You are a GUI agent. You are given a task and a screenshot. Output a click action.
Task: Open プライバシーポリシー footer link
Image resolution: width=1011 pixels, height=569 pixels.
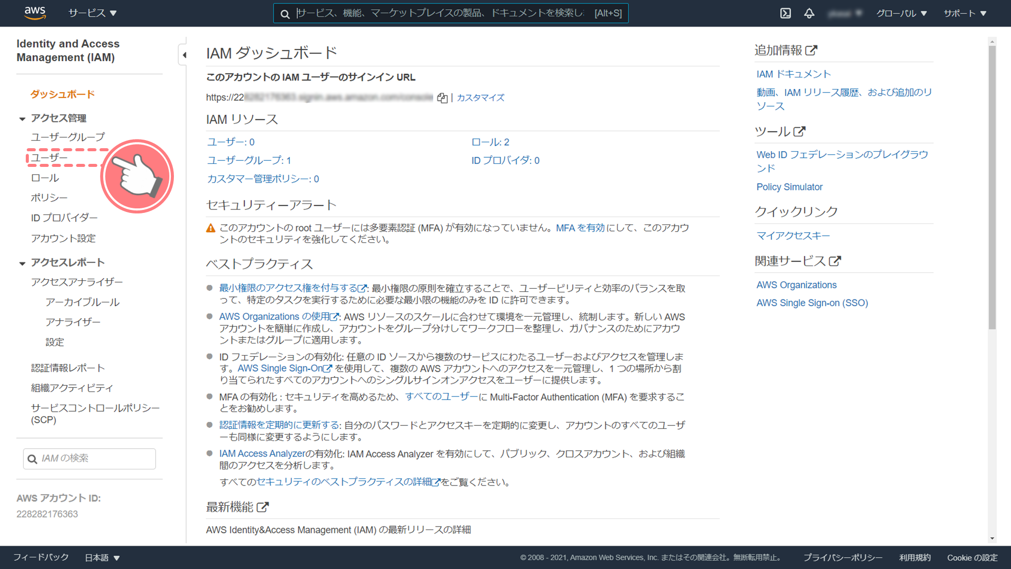pyautogui.click(x=843, y=557)
